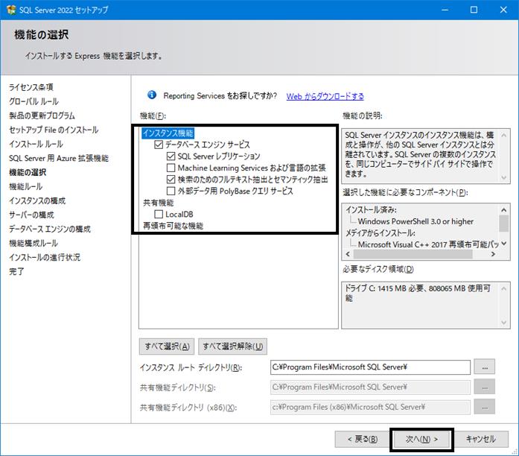Select the Microsoft Visual C++ 2017 entry
Screen dimensions: 519x456
coord(428,244)
